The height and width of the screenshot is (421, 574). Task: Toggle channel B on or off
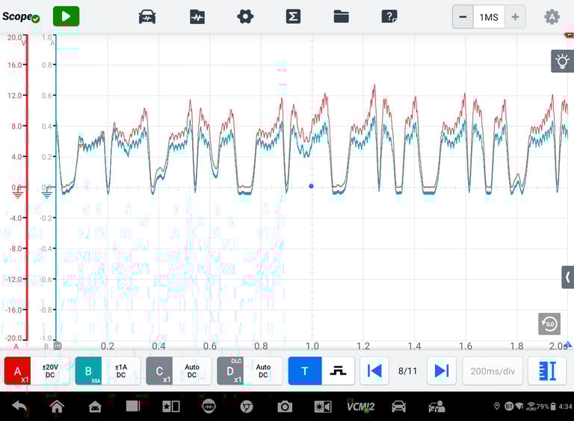88,371
